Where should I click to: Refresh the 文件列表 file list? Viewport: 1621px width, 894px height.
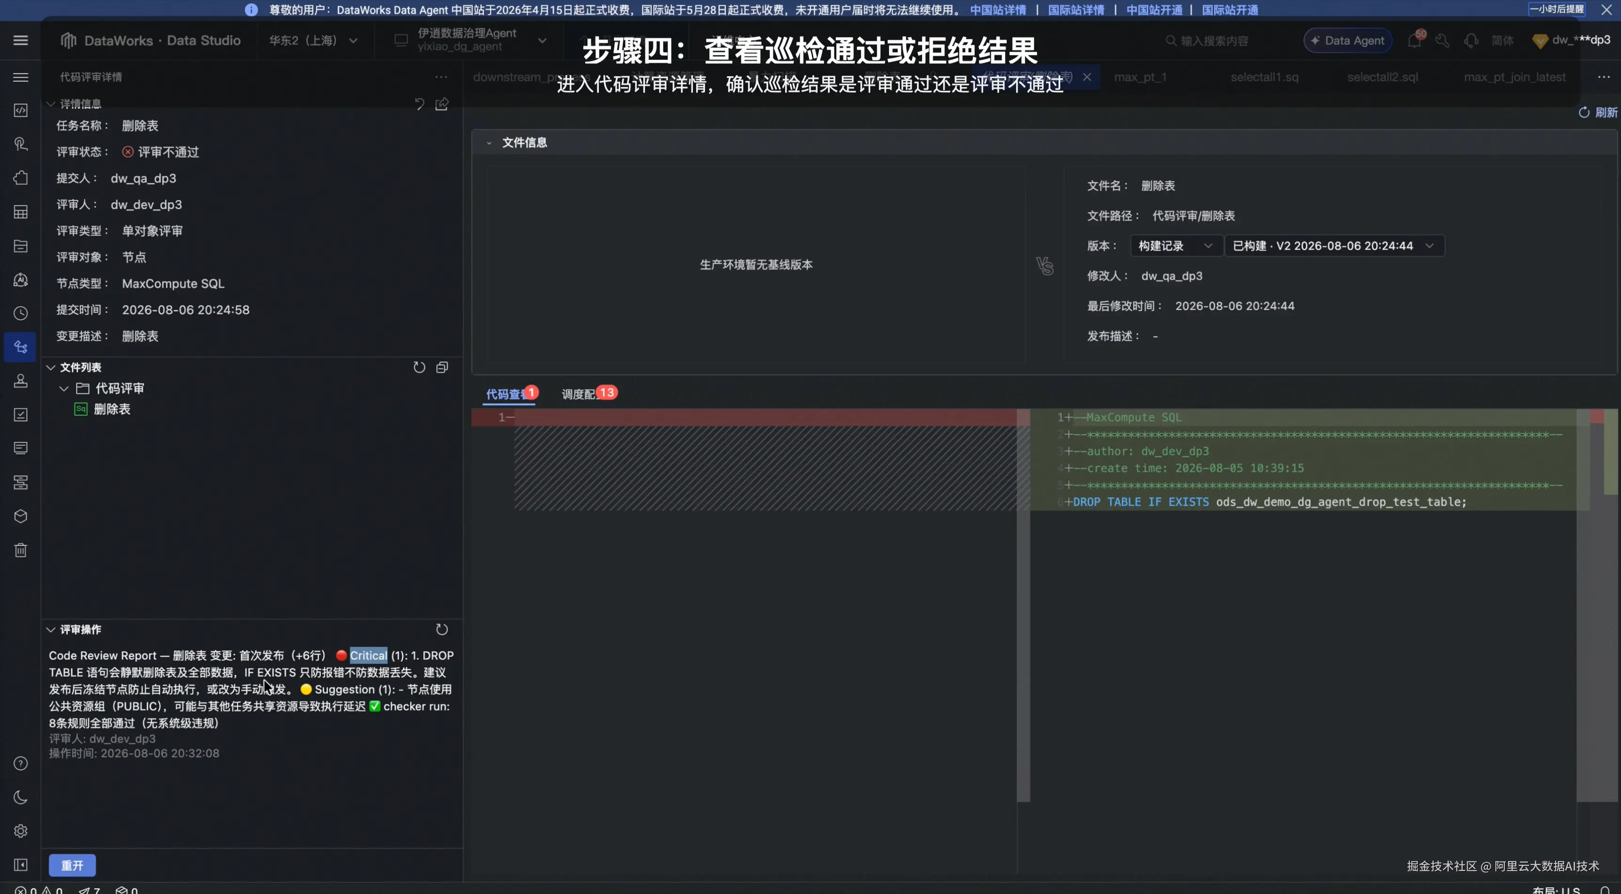click(x=419, y=367)
